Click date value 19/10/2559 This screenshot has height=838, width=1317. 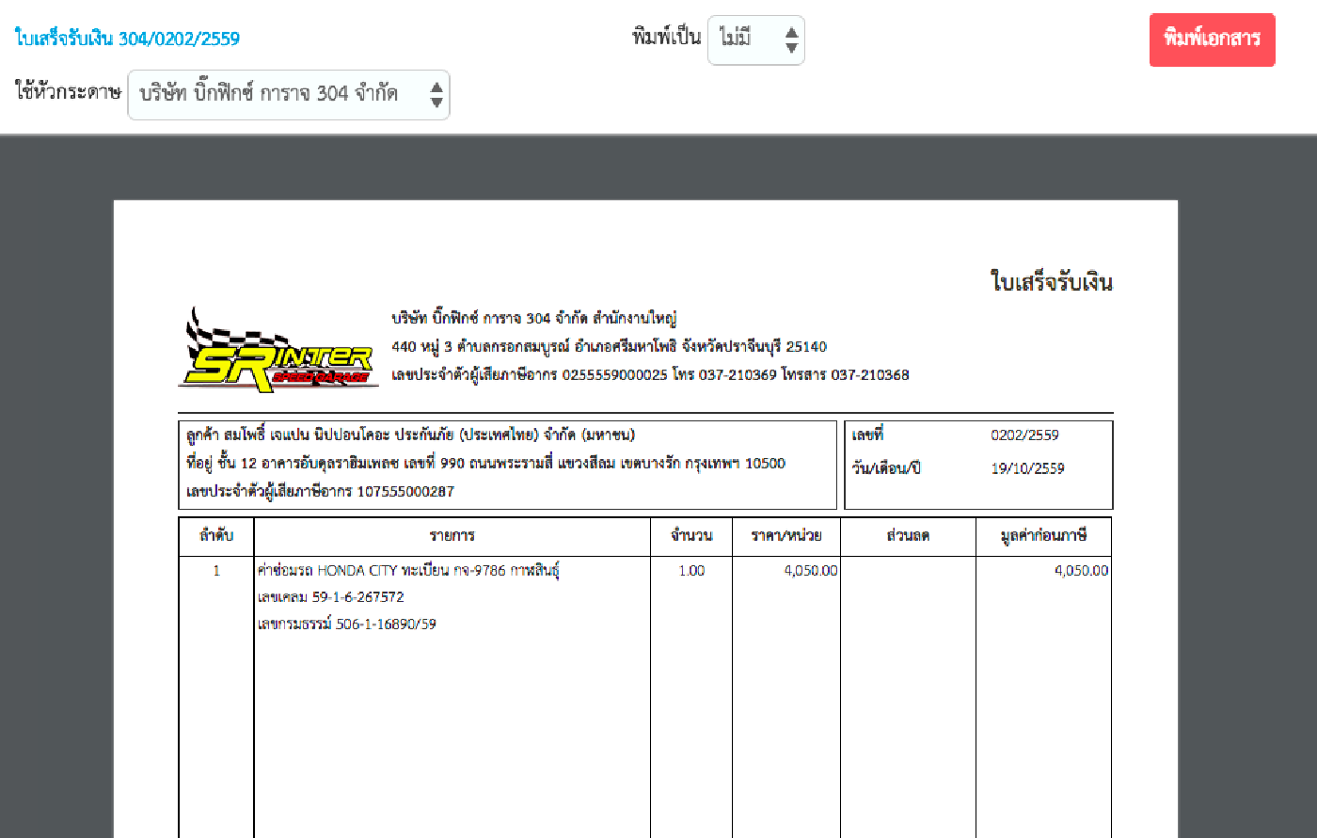[1027, 468]
